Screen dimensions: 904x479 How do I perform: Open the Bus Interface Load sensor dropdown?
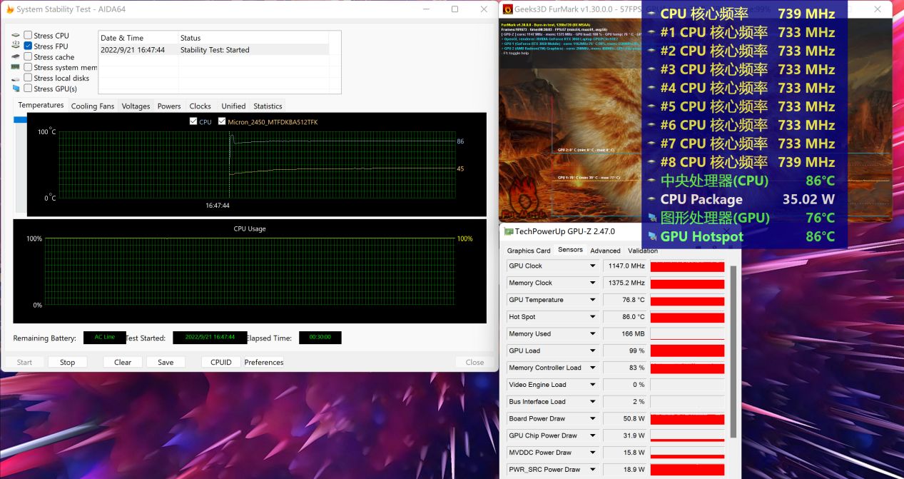point(592,402)
